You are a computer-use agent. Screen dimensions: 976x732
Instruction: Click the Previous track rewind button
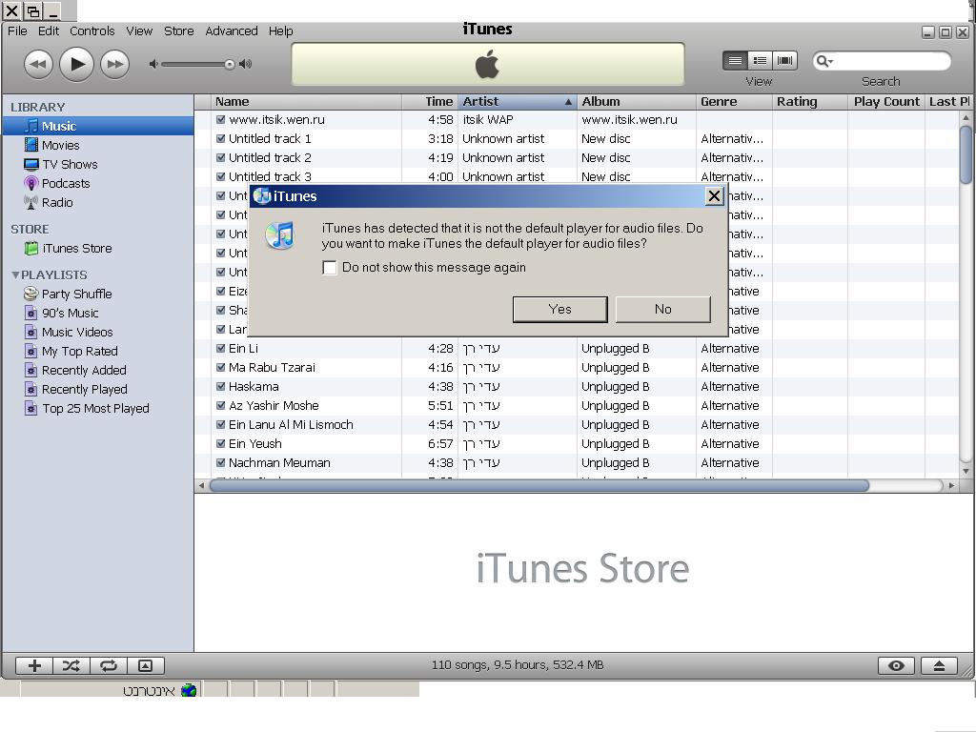(x=38, y=64)
